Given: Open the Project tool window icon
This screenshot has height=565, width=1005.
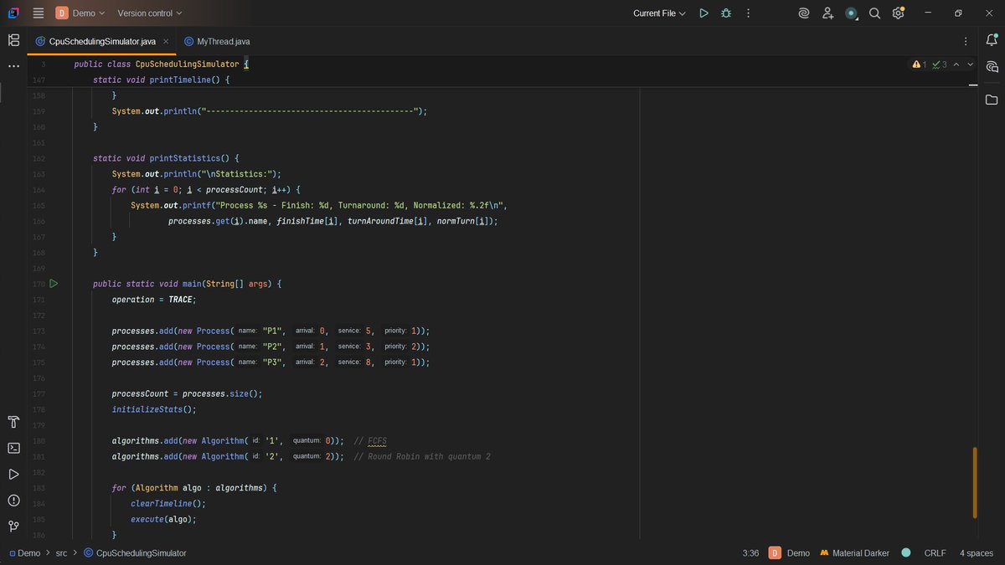Looking at the screenshot, I should [x=13, y=40].
